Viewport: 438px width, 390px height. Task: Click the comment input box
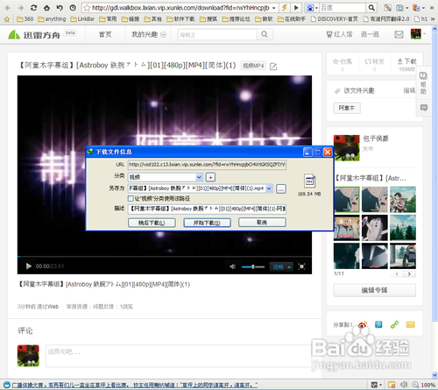pos(179,356)
